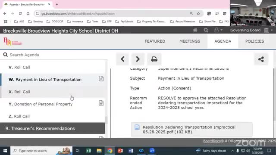Open the site search magnifier in header

click(206, 30)
